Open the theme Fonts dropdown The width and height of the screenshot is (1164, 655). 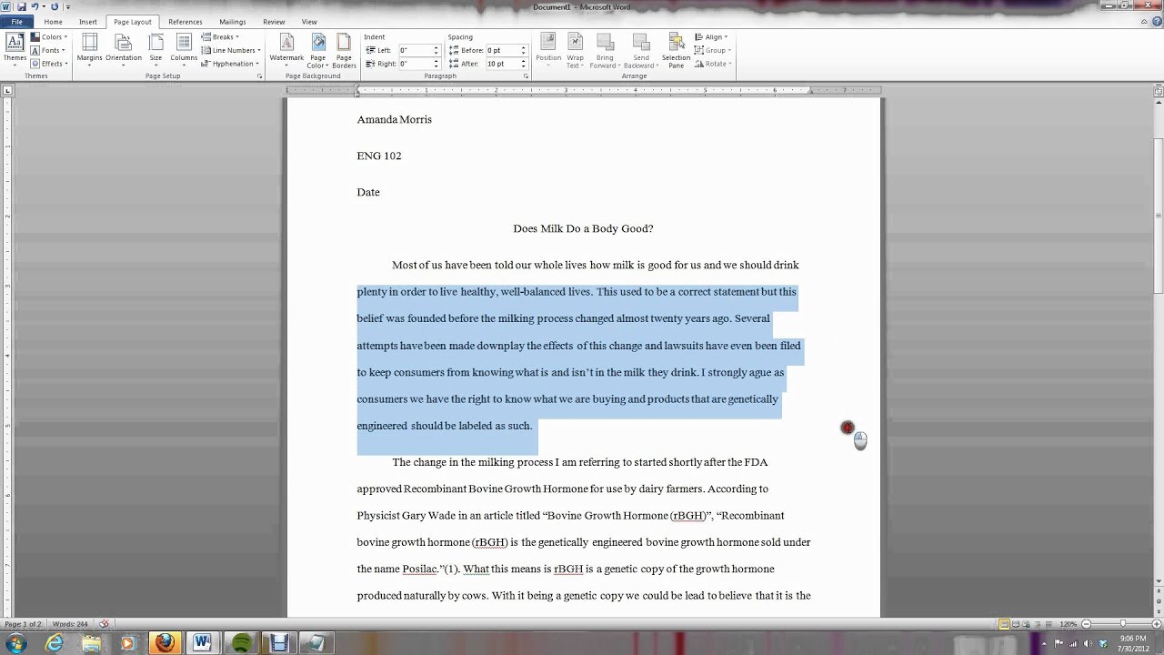[x=48, y=50]
